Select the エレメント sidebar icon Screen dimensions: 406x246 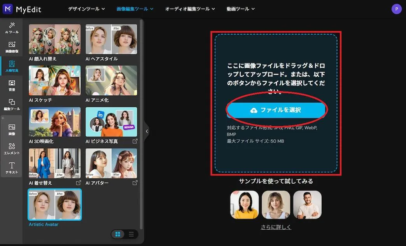click(x=11, y=149)
